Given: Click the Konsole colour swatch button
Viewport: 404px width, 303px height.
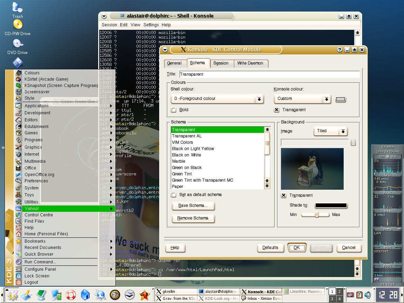Looking at the screenshot, I should [341, 100].
